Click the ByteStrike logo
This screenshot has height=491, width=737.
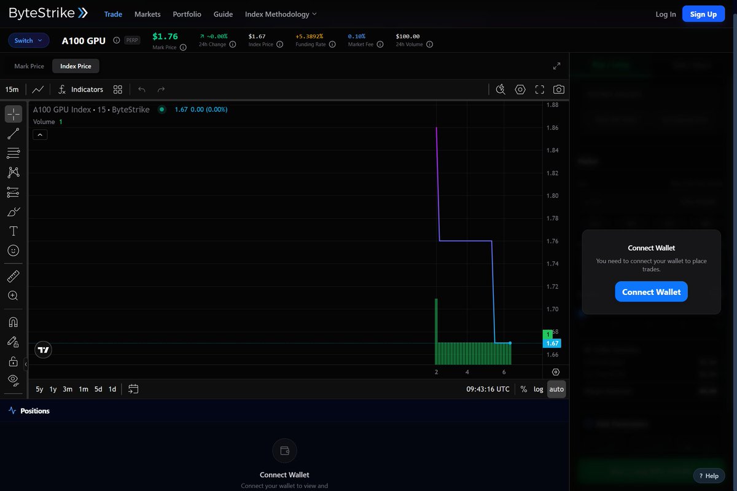[49, 13]
